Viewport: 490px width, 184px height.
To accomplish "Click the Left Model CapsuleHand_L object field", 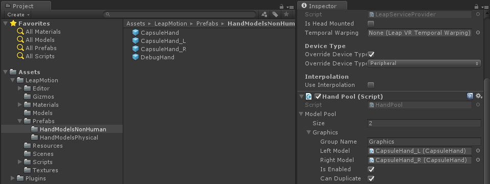I will (419, 151).
